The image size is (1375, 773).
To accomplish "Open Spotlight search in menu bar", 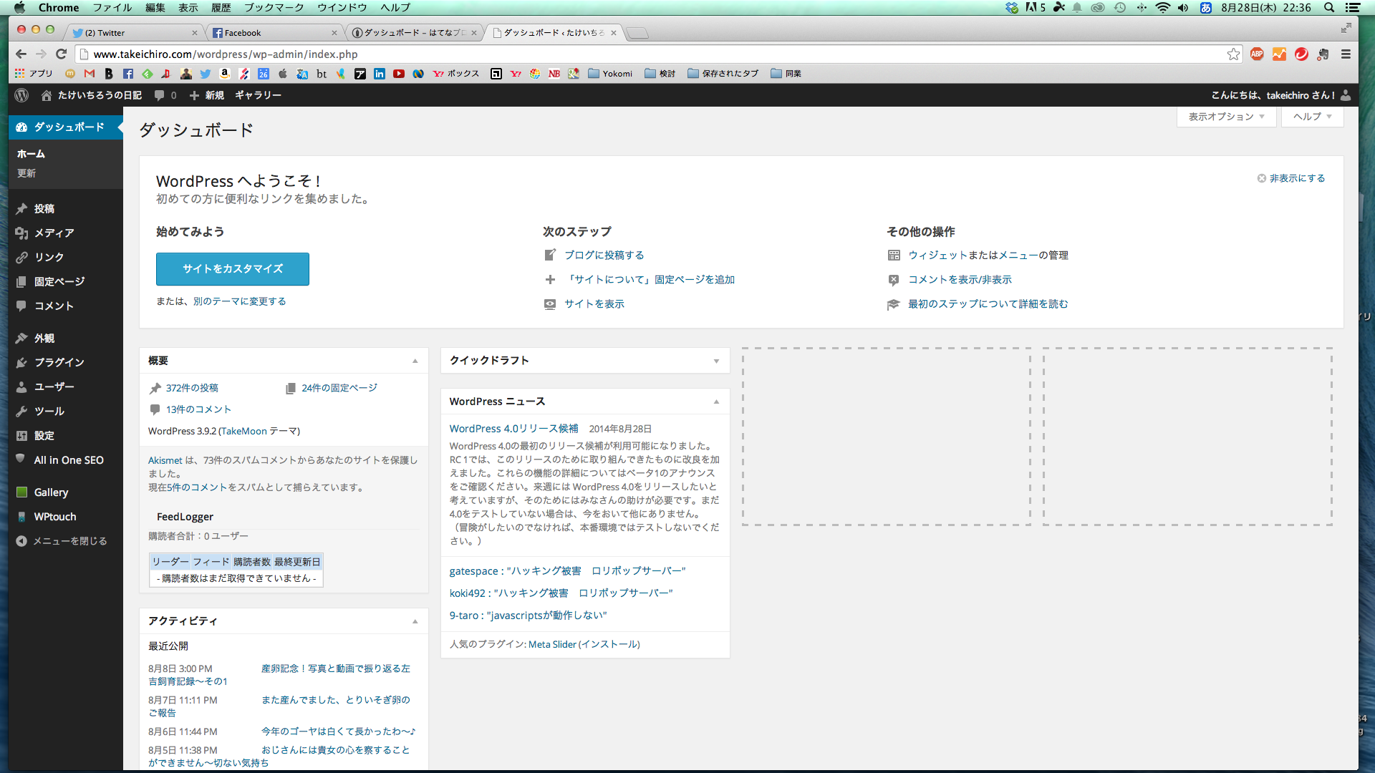I will (x=1329, y=8).
